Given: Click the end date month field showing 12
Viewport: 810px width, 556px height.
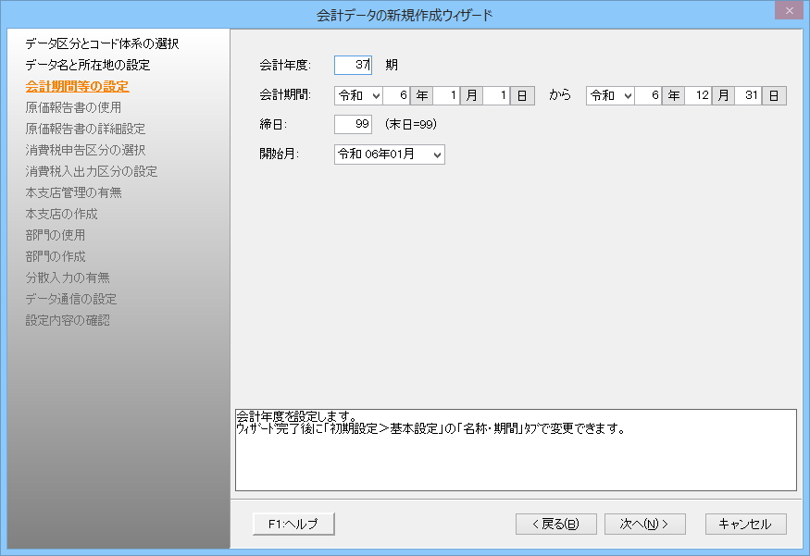Looking at the screenshot, I should (698, 95).
